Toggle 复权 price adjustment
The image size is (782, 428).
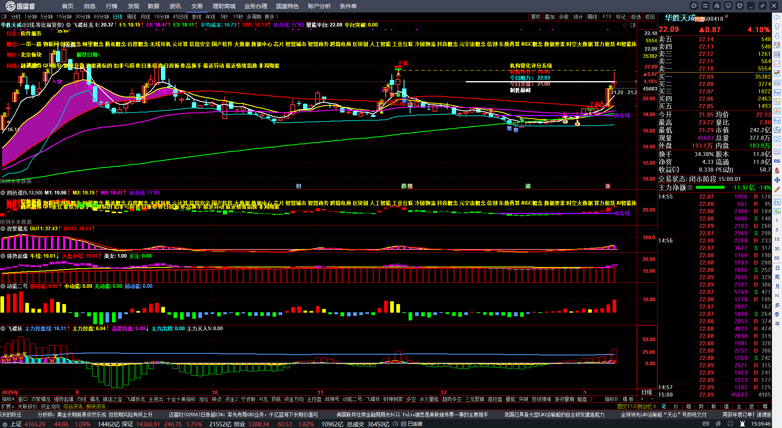[536, 17]
